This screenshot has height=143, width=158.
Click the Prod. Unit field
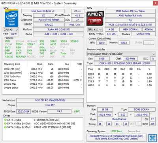[75, 25]
